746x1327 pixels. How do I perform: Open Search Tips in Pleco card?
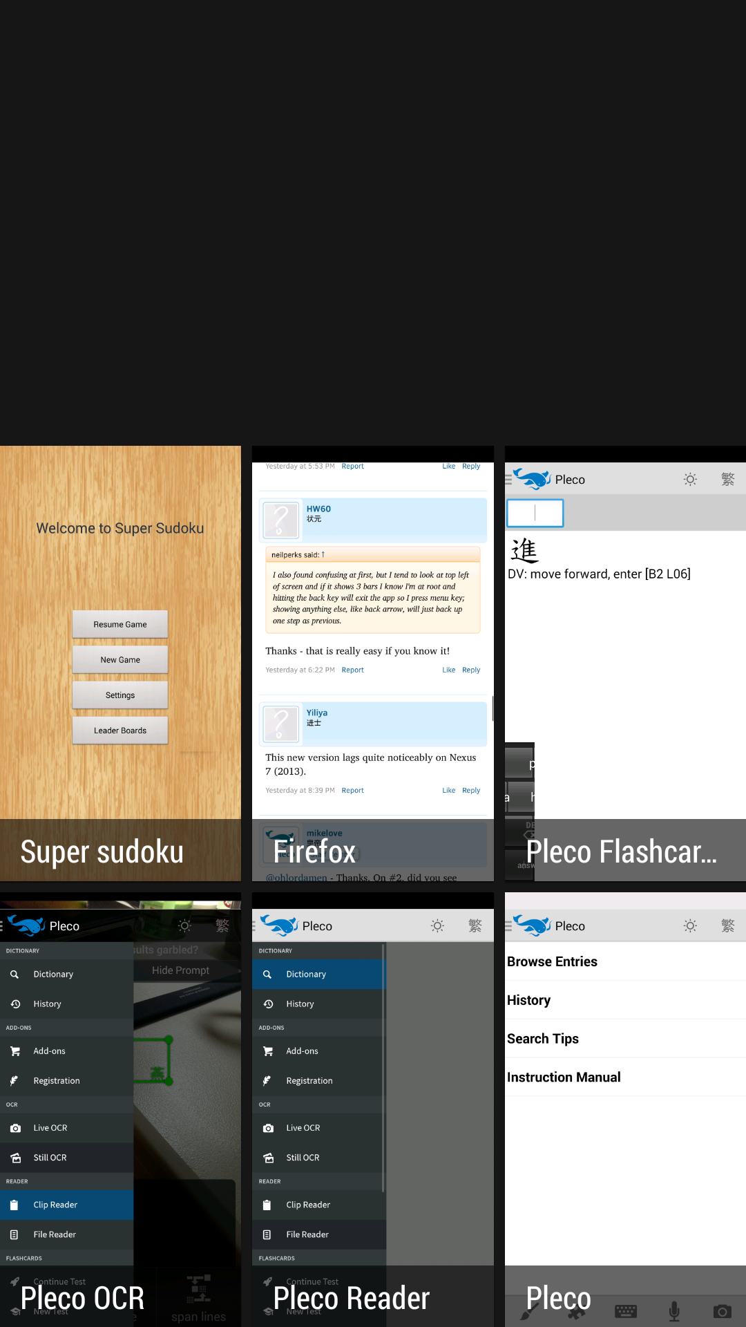pyautogui.click(x=625, y=1039)
